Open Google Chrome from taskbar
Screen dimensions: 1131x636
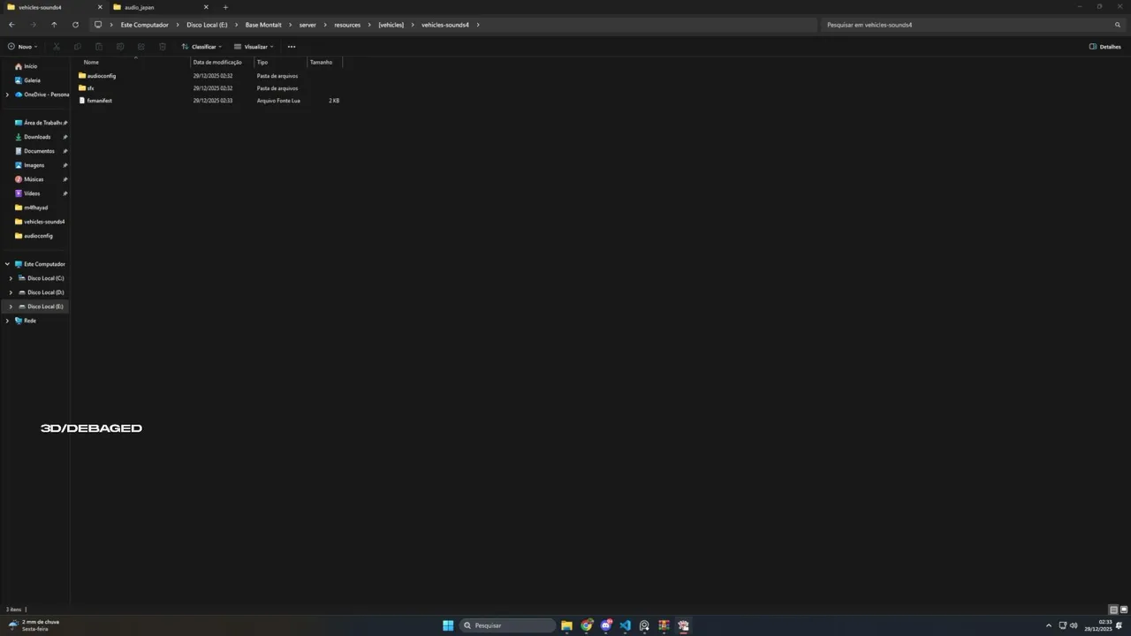click(x=586, y=625)
